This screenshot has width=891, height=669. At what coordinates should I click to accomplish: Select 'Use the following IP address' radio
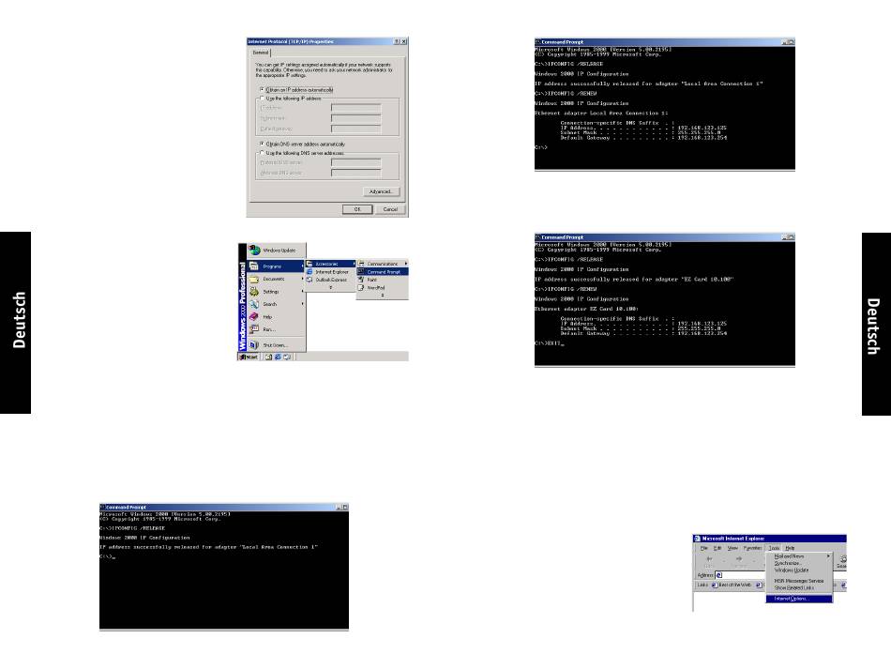262,98
